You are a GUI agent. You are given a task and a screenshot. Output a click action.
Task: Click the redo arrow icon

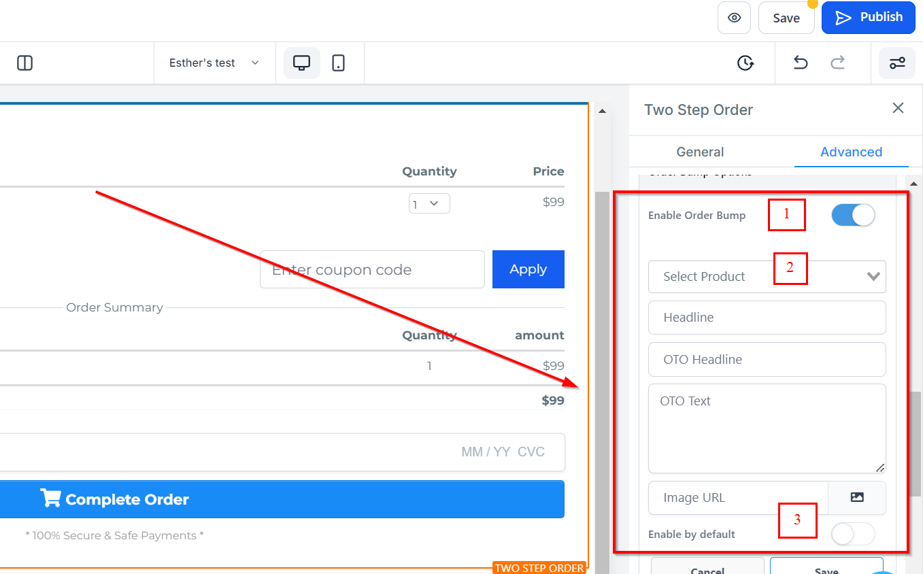point(838,63)
